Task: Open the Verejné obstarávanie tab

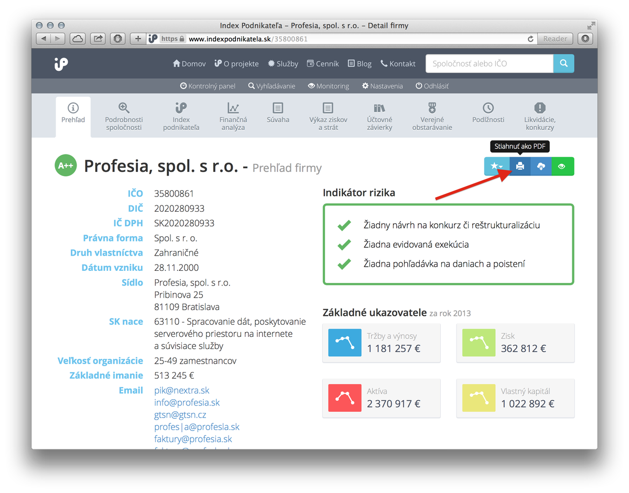Action: point(432,117)
